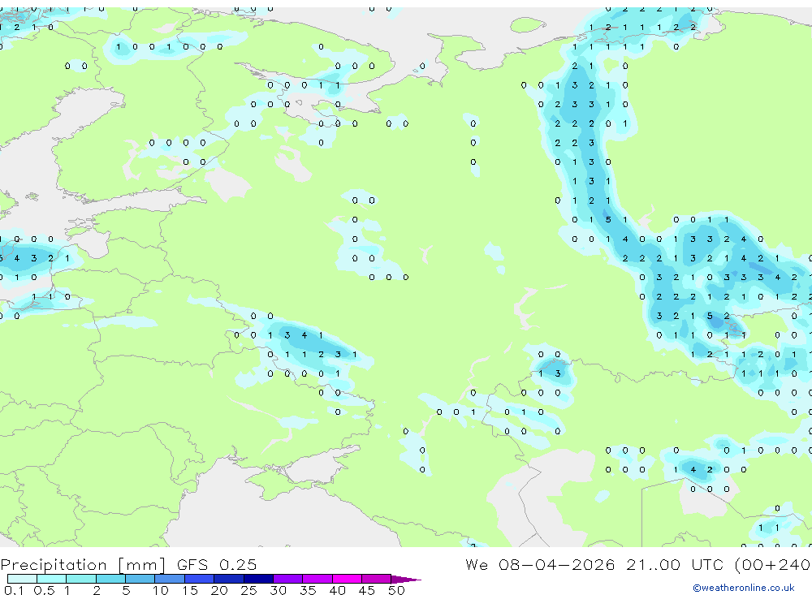Click the '20' legend scale label
812x595 pixels.
click(x=219, y=590)
